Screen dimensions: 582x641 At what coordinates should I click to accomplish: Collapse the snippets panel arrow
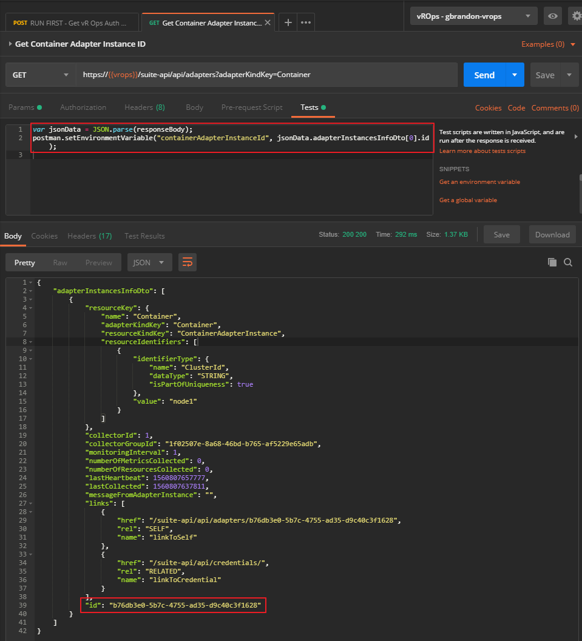575,137
